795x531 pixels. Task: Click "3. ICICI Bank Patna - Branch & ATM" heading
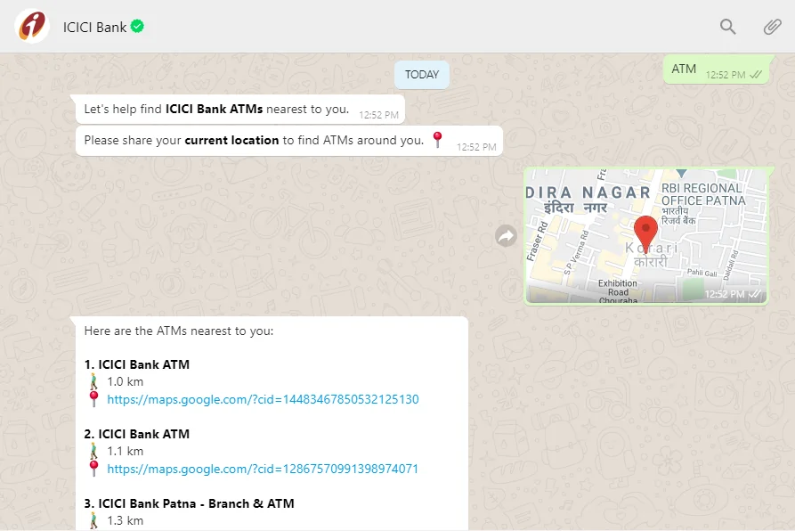[189, 503]
